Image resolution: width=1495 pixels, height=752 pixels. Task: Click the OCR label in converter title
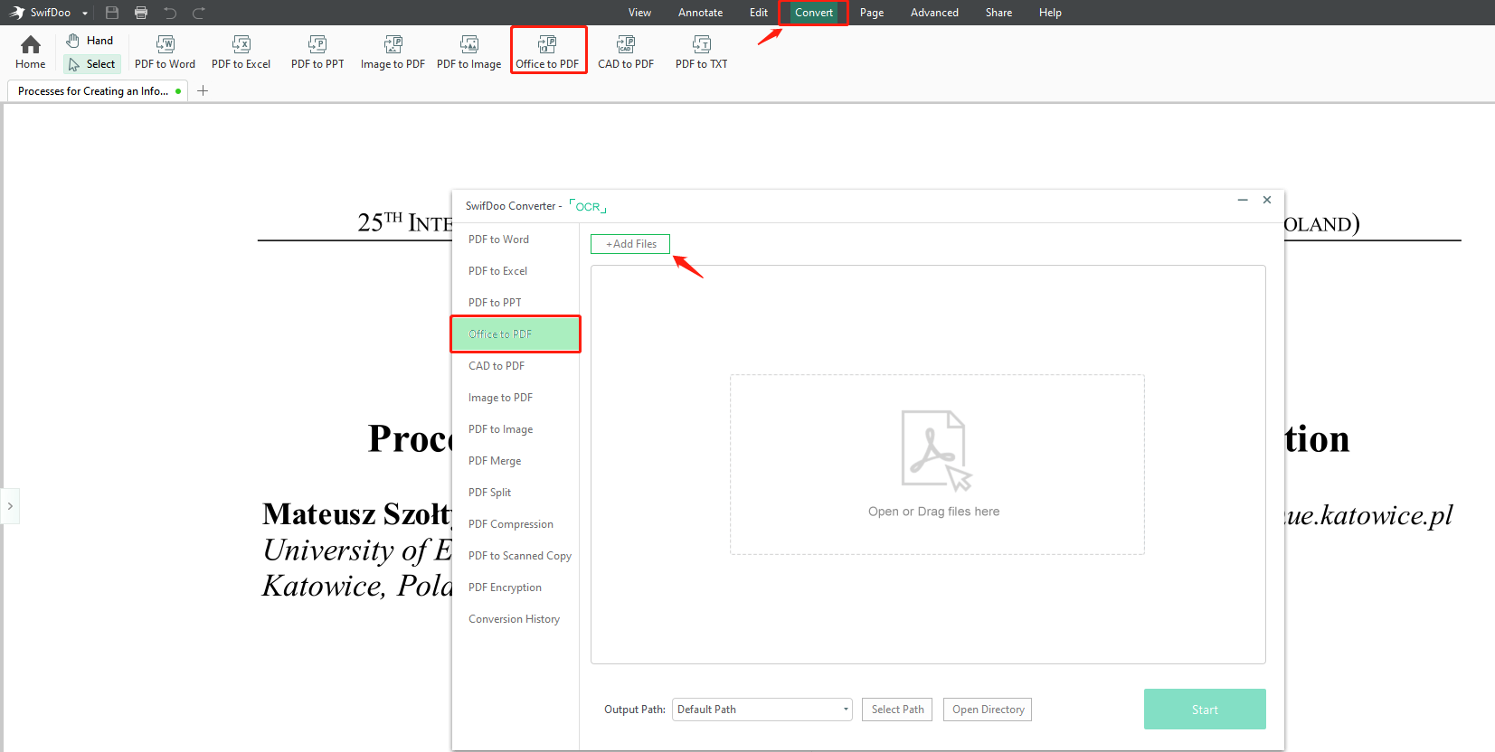coord(588,207)
